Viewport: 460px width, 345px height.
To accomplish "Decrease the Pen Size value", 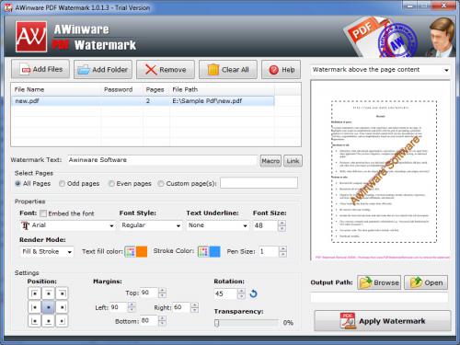I will point(283,254).
